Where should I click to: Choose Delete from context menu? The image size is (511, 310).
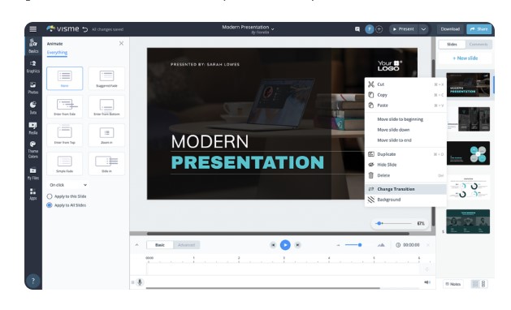tap(405, 175)
